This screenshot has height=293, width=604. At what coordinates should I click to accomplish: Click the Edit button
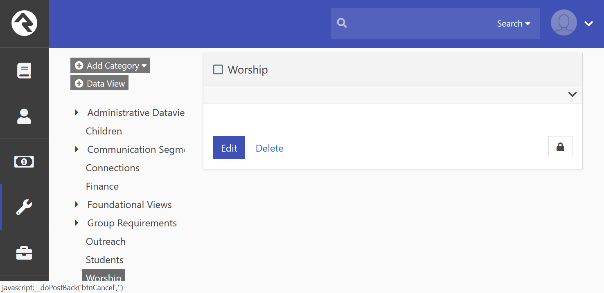tap(229, 148)
